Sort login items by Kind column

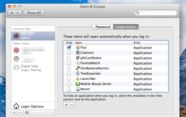tap(147, 43)
